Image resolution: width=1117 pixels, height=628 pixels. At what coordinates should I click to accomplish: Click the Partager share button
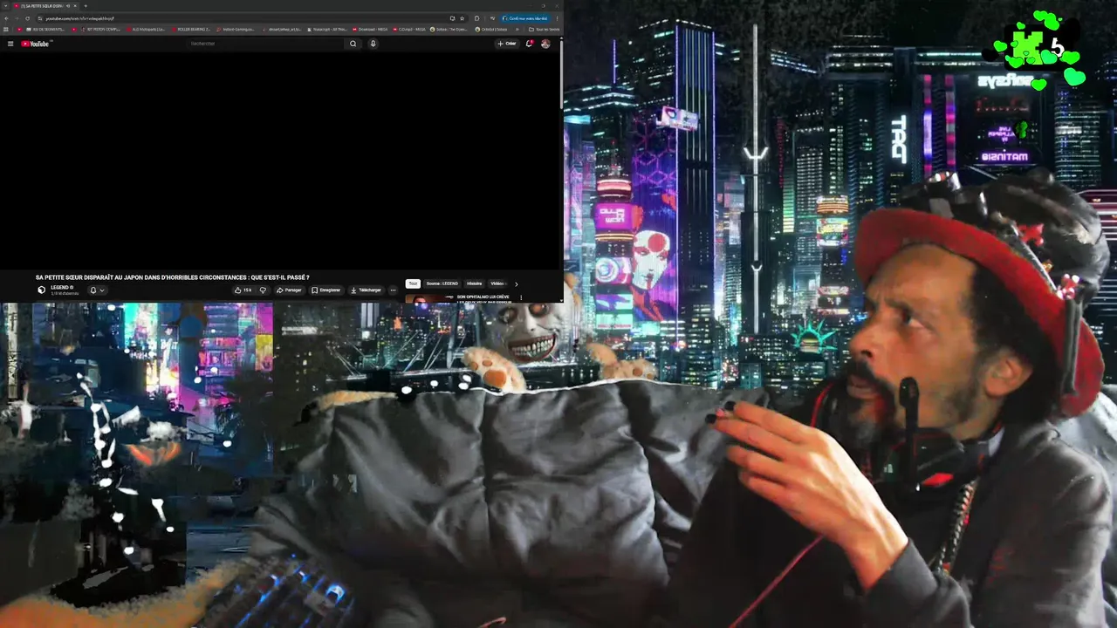coord(289,290)
